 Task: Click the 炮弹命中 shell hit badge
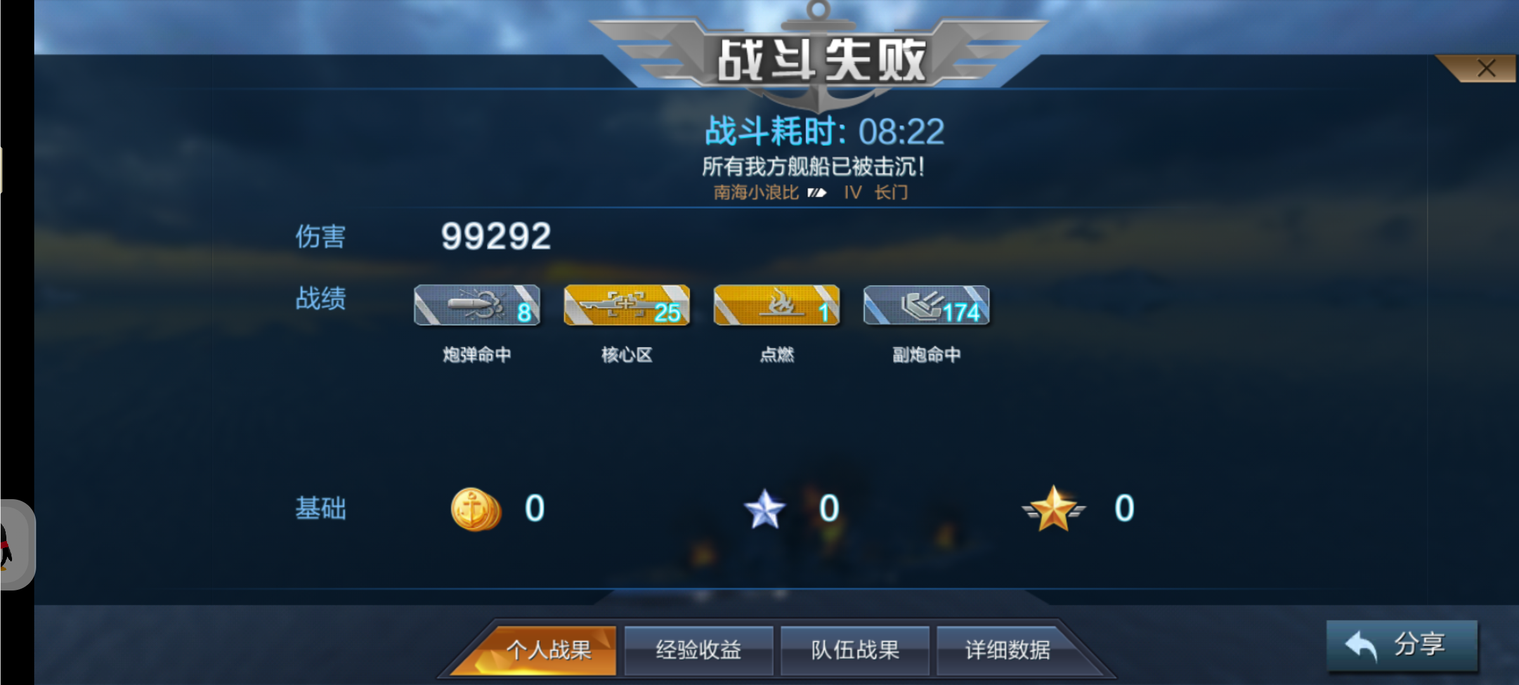click(x=477, y=305)
